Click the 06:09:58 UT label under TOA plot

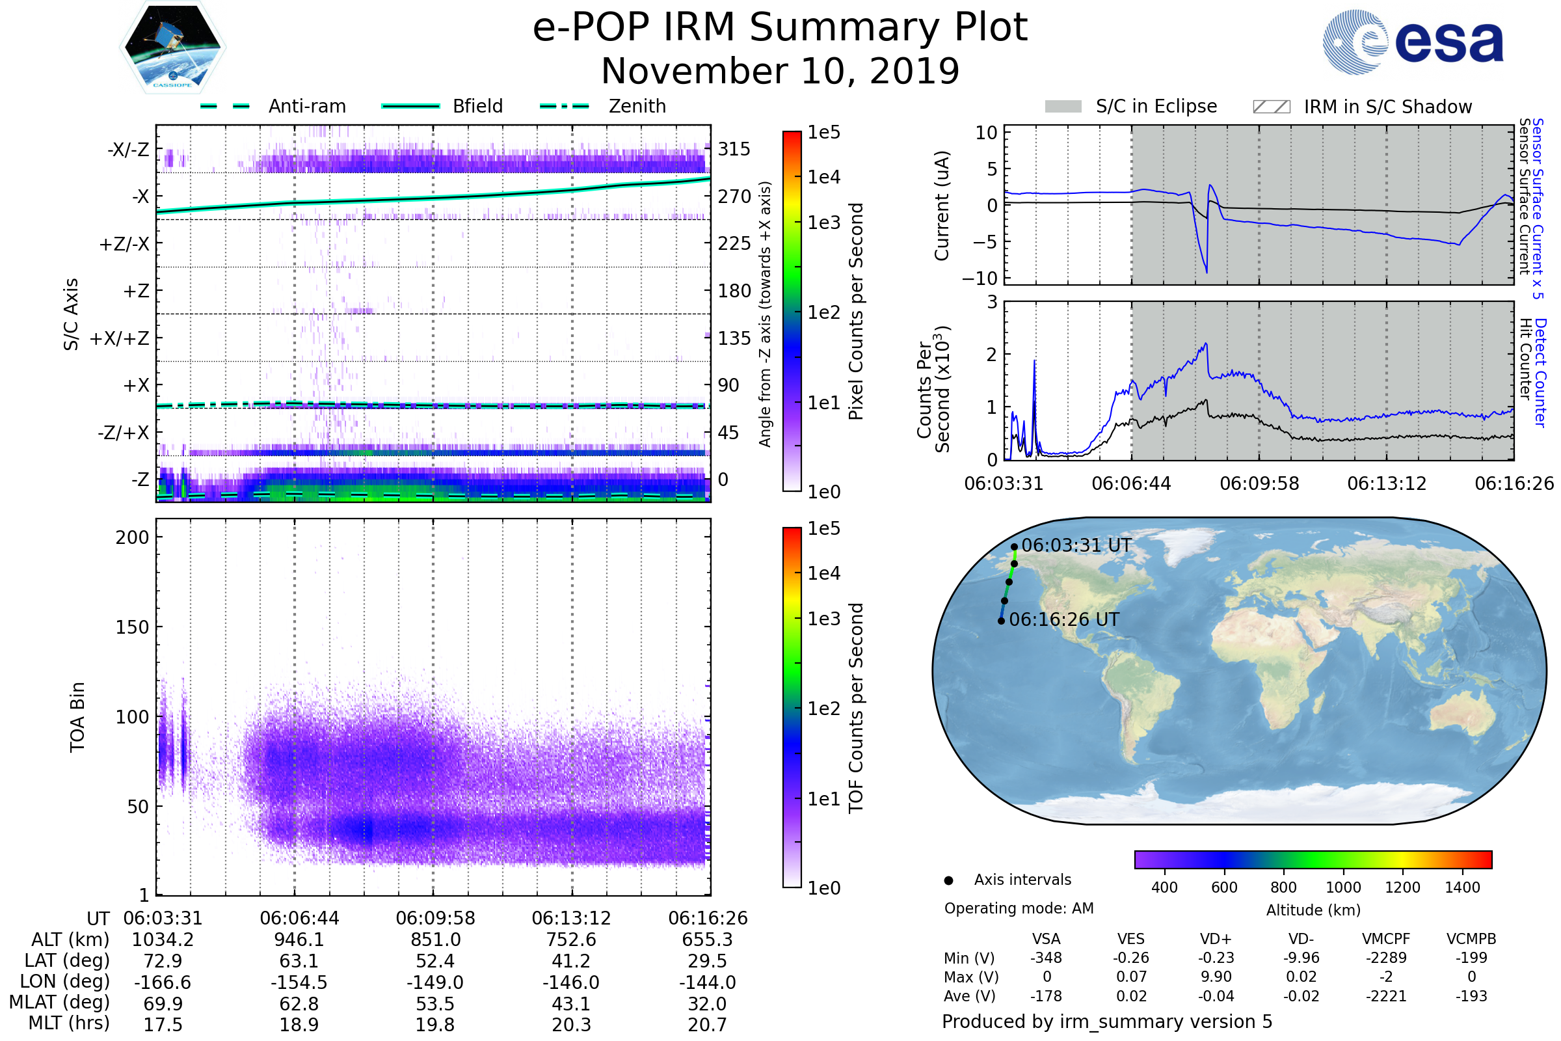coord(435,918)
